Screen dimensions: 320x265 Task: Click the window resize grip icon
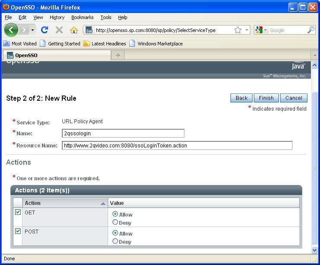(x=316, y=260)
